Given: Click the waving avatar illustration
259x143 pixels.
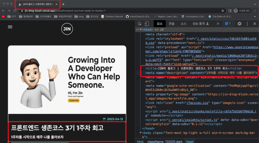Looking at the screenshot, I should [39, 83].
